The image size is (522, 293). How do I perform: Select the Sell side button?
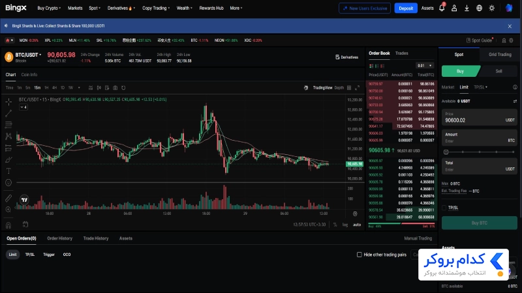499,71
